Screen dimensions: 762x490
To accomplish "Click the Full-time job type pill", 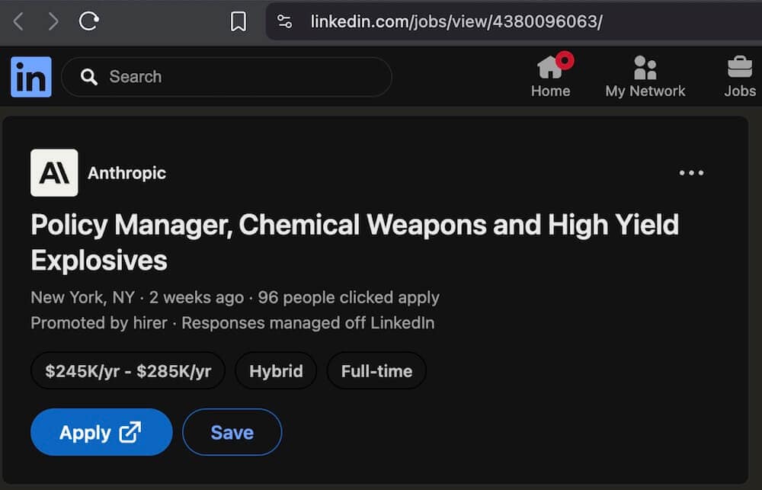I will 376,371.
